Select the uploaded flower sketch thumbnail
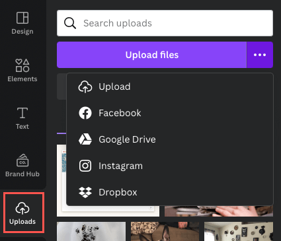 click(91, 231)
